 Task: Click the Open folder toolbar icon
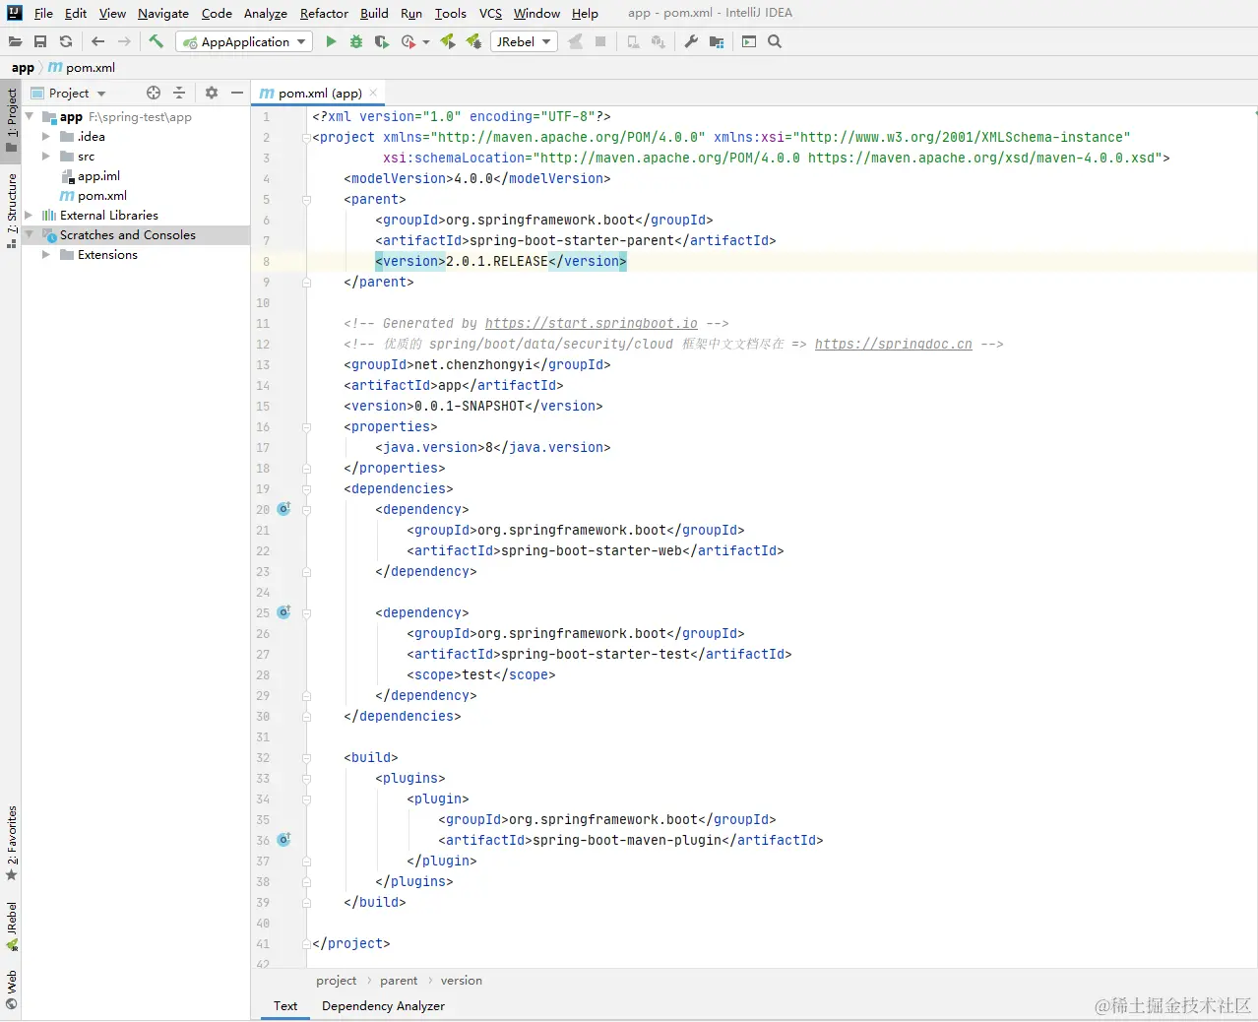(x=15, y=41)
